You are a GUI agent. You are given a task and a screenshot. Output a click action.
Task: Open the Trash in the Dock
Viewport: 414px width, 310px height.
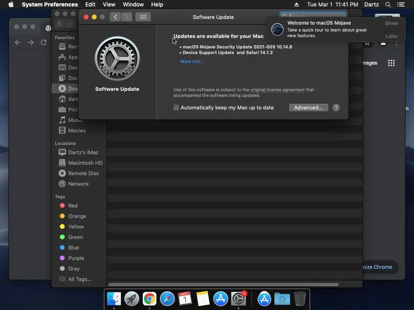300,299
